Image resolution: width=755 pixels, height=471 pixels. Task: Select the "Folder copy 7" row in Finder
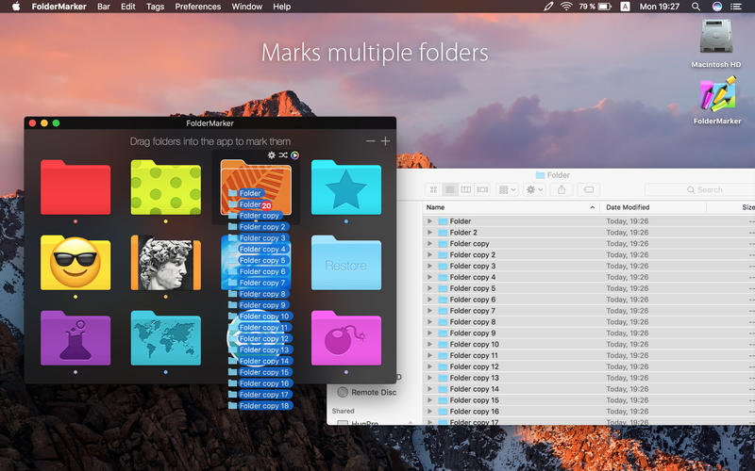pyautogui.click(x=589, y=311)
